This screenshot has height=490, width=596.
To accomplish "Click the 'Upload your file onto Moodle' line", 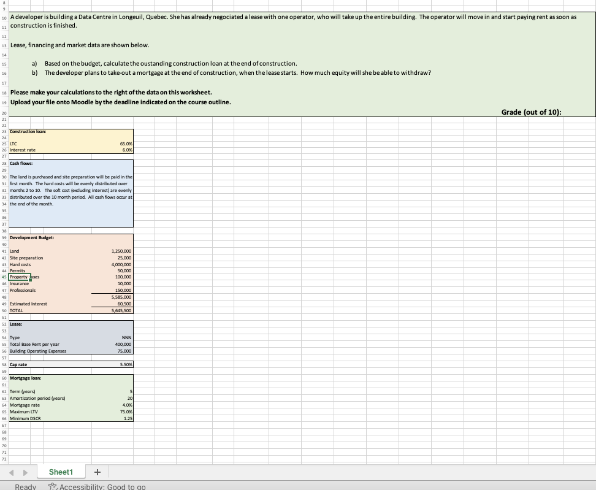I will pos(121,102).
